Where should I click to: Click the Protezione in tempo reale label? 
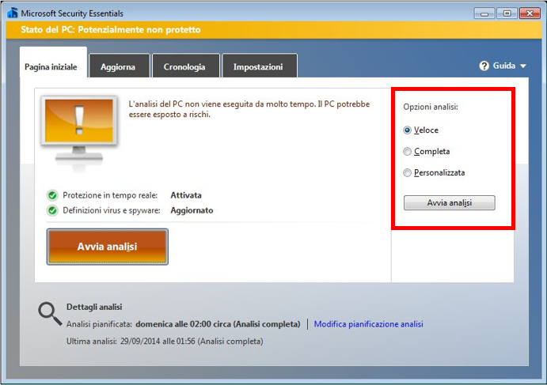point(110,195)
